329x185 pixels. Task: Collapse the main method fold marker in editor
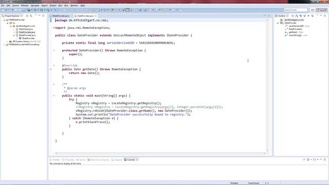(x=54, y=96)
